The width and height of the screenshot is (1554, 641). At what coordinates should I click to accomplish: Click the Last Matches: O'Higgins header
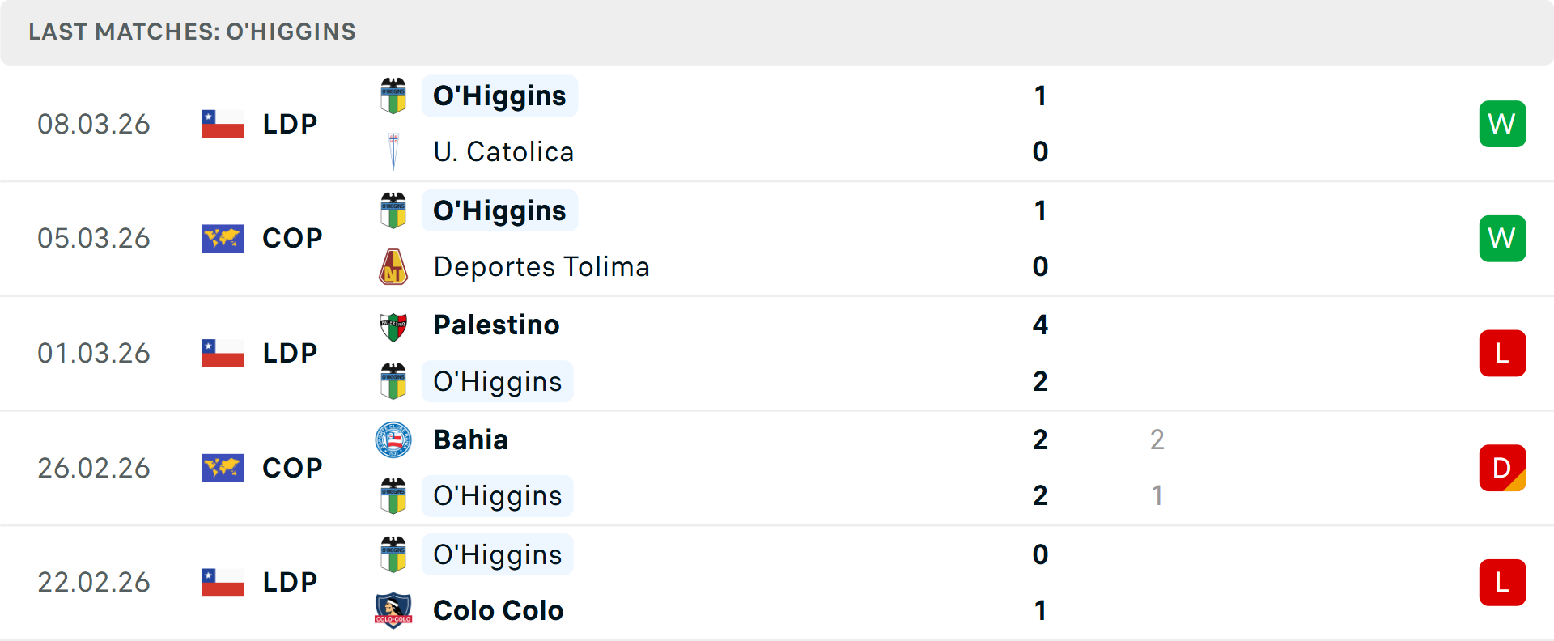coord(193,32)
